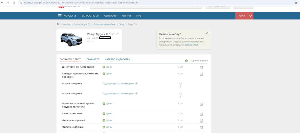Reload the page with refresh icon
Viewport: 300px width, 133px height.
(x=14, y=3)
